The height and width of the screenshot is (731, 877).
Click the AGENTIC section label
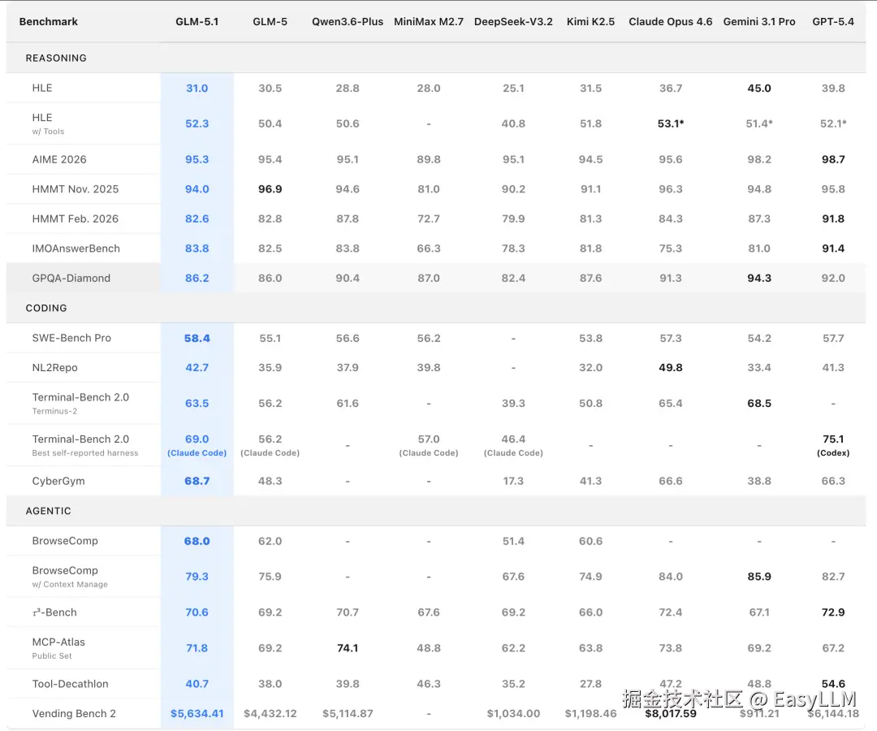(48, 511)
